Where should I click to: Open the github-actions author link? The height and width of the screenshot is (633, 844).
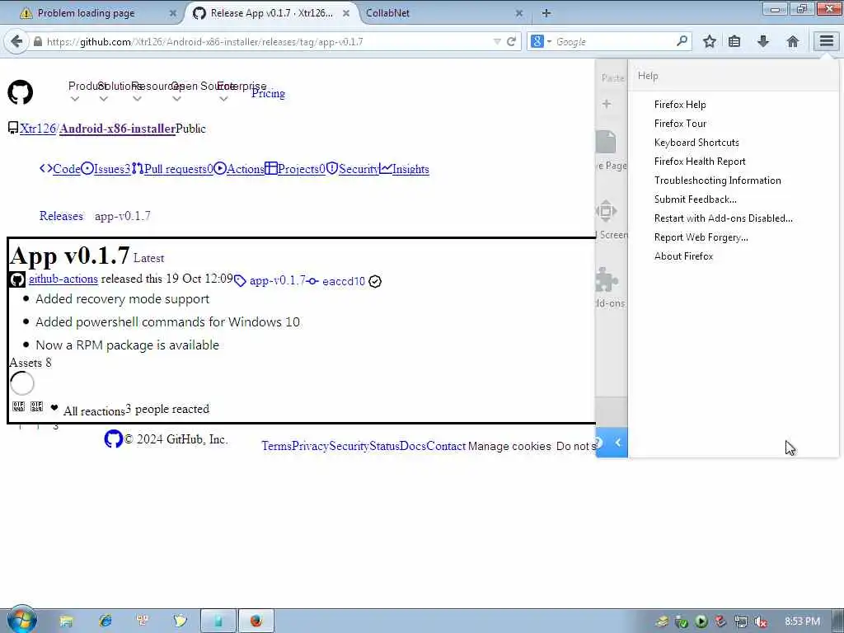pos(63,279)
